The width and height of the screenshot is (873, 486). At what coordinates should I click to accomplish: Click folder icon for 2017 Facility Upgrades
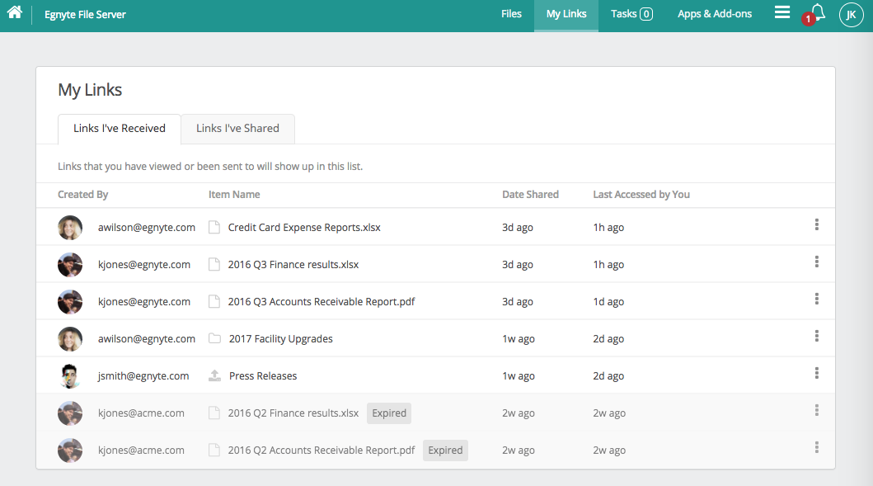pos(214,338)
